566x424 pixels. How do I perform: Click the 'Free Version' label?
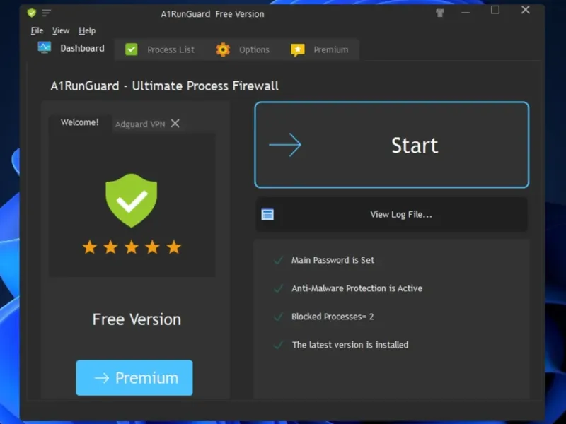pyautogui.click(x=137, y=319)
